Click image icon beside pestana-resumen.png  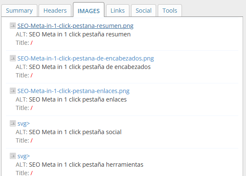pos(13,26)
